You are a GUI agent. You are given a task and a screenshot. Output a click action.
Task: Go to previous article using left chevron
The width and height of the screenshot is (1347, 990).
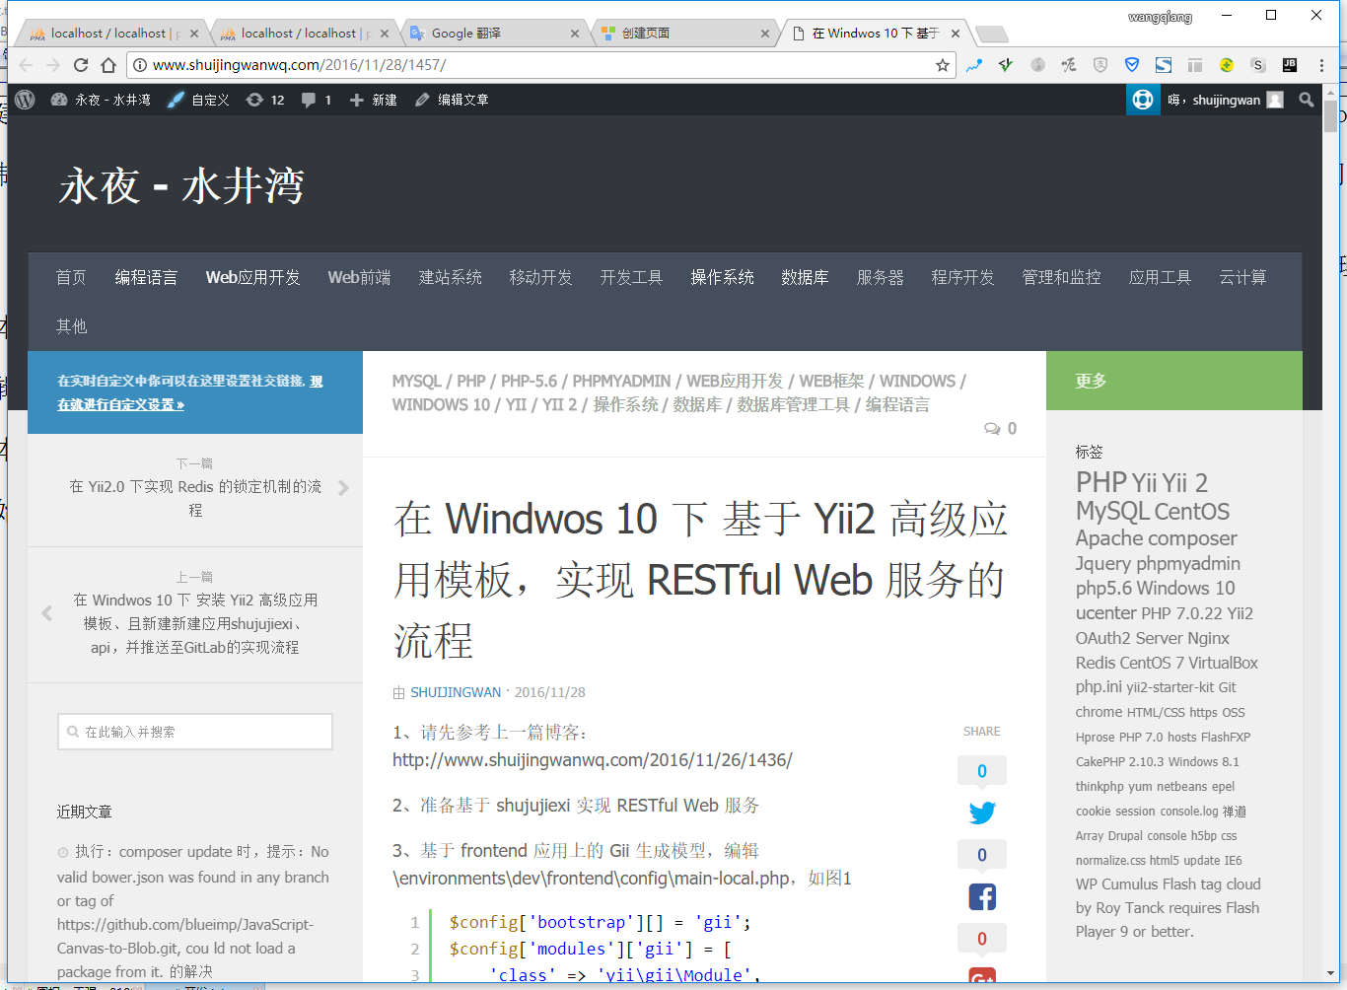pyautogui.click(x=46, y=613)
